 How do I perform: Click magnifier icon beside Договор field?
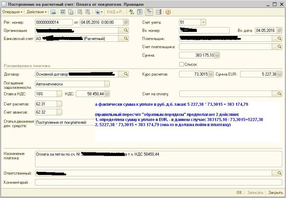pos(126,74)
